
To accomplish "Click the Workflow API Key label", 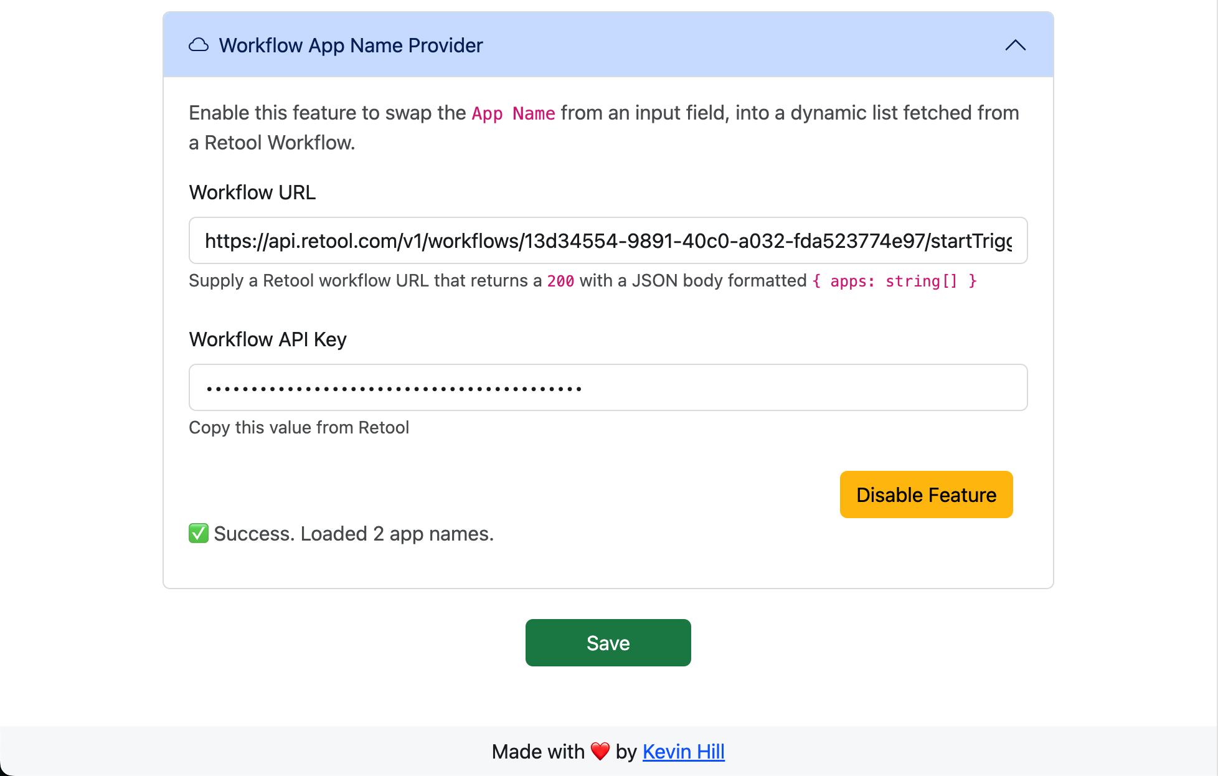I will [x=268, y=339].
